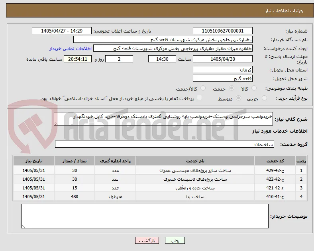Screen dimensions: 314x251
Task: Click service code ج-42-421
Action: (x=275, y=188)
